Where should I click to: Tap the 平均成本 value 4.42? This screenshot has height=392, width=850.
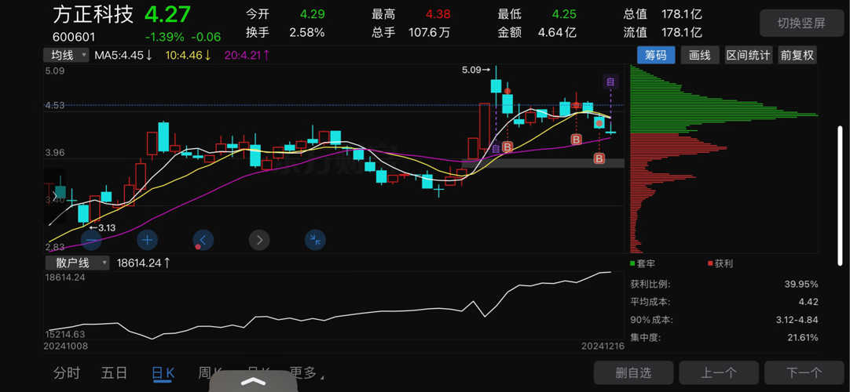point(808,302)
